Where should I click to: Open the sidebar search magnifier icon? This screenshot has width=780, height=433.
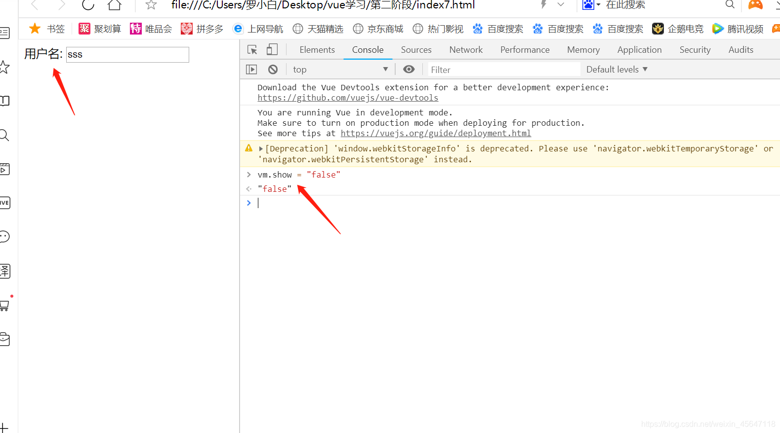4,135
